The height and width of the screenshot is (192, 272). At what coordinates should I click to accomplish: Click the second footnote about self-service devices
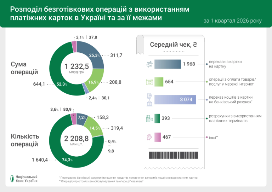101,181
